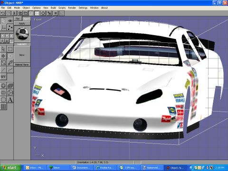Toggle the Y axis lock

pyautogui.click(x=7, y=36)
